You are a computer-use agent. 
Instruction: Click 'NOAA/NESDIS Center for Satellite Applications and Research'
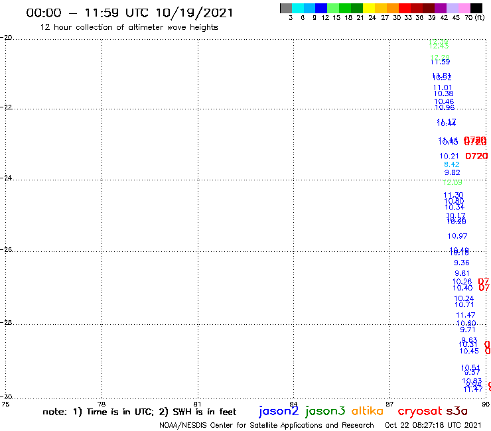point(267,426)
